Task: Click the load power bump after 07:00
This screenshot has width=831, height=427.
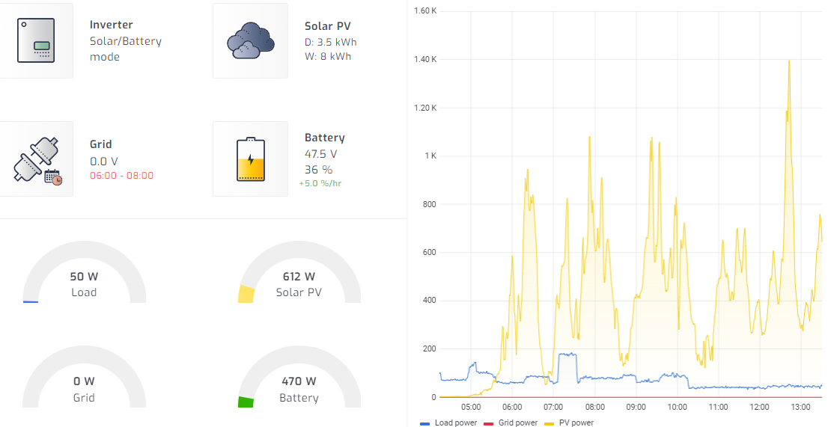Action: coord(567,354)
